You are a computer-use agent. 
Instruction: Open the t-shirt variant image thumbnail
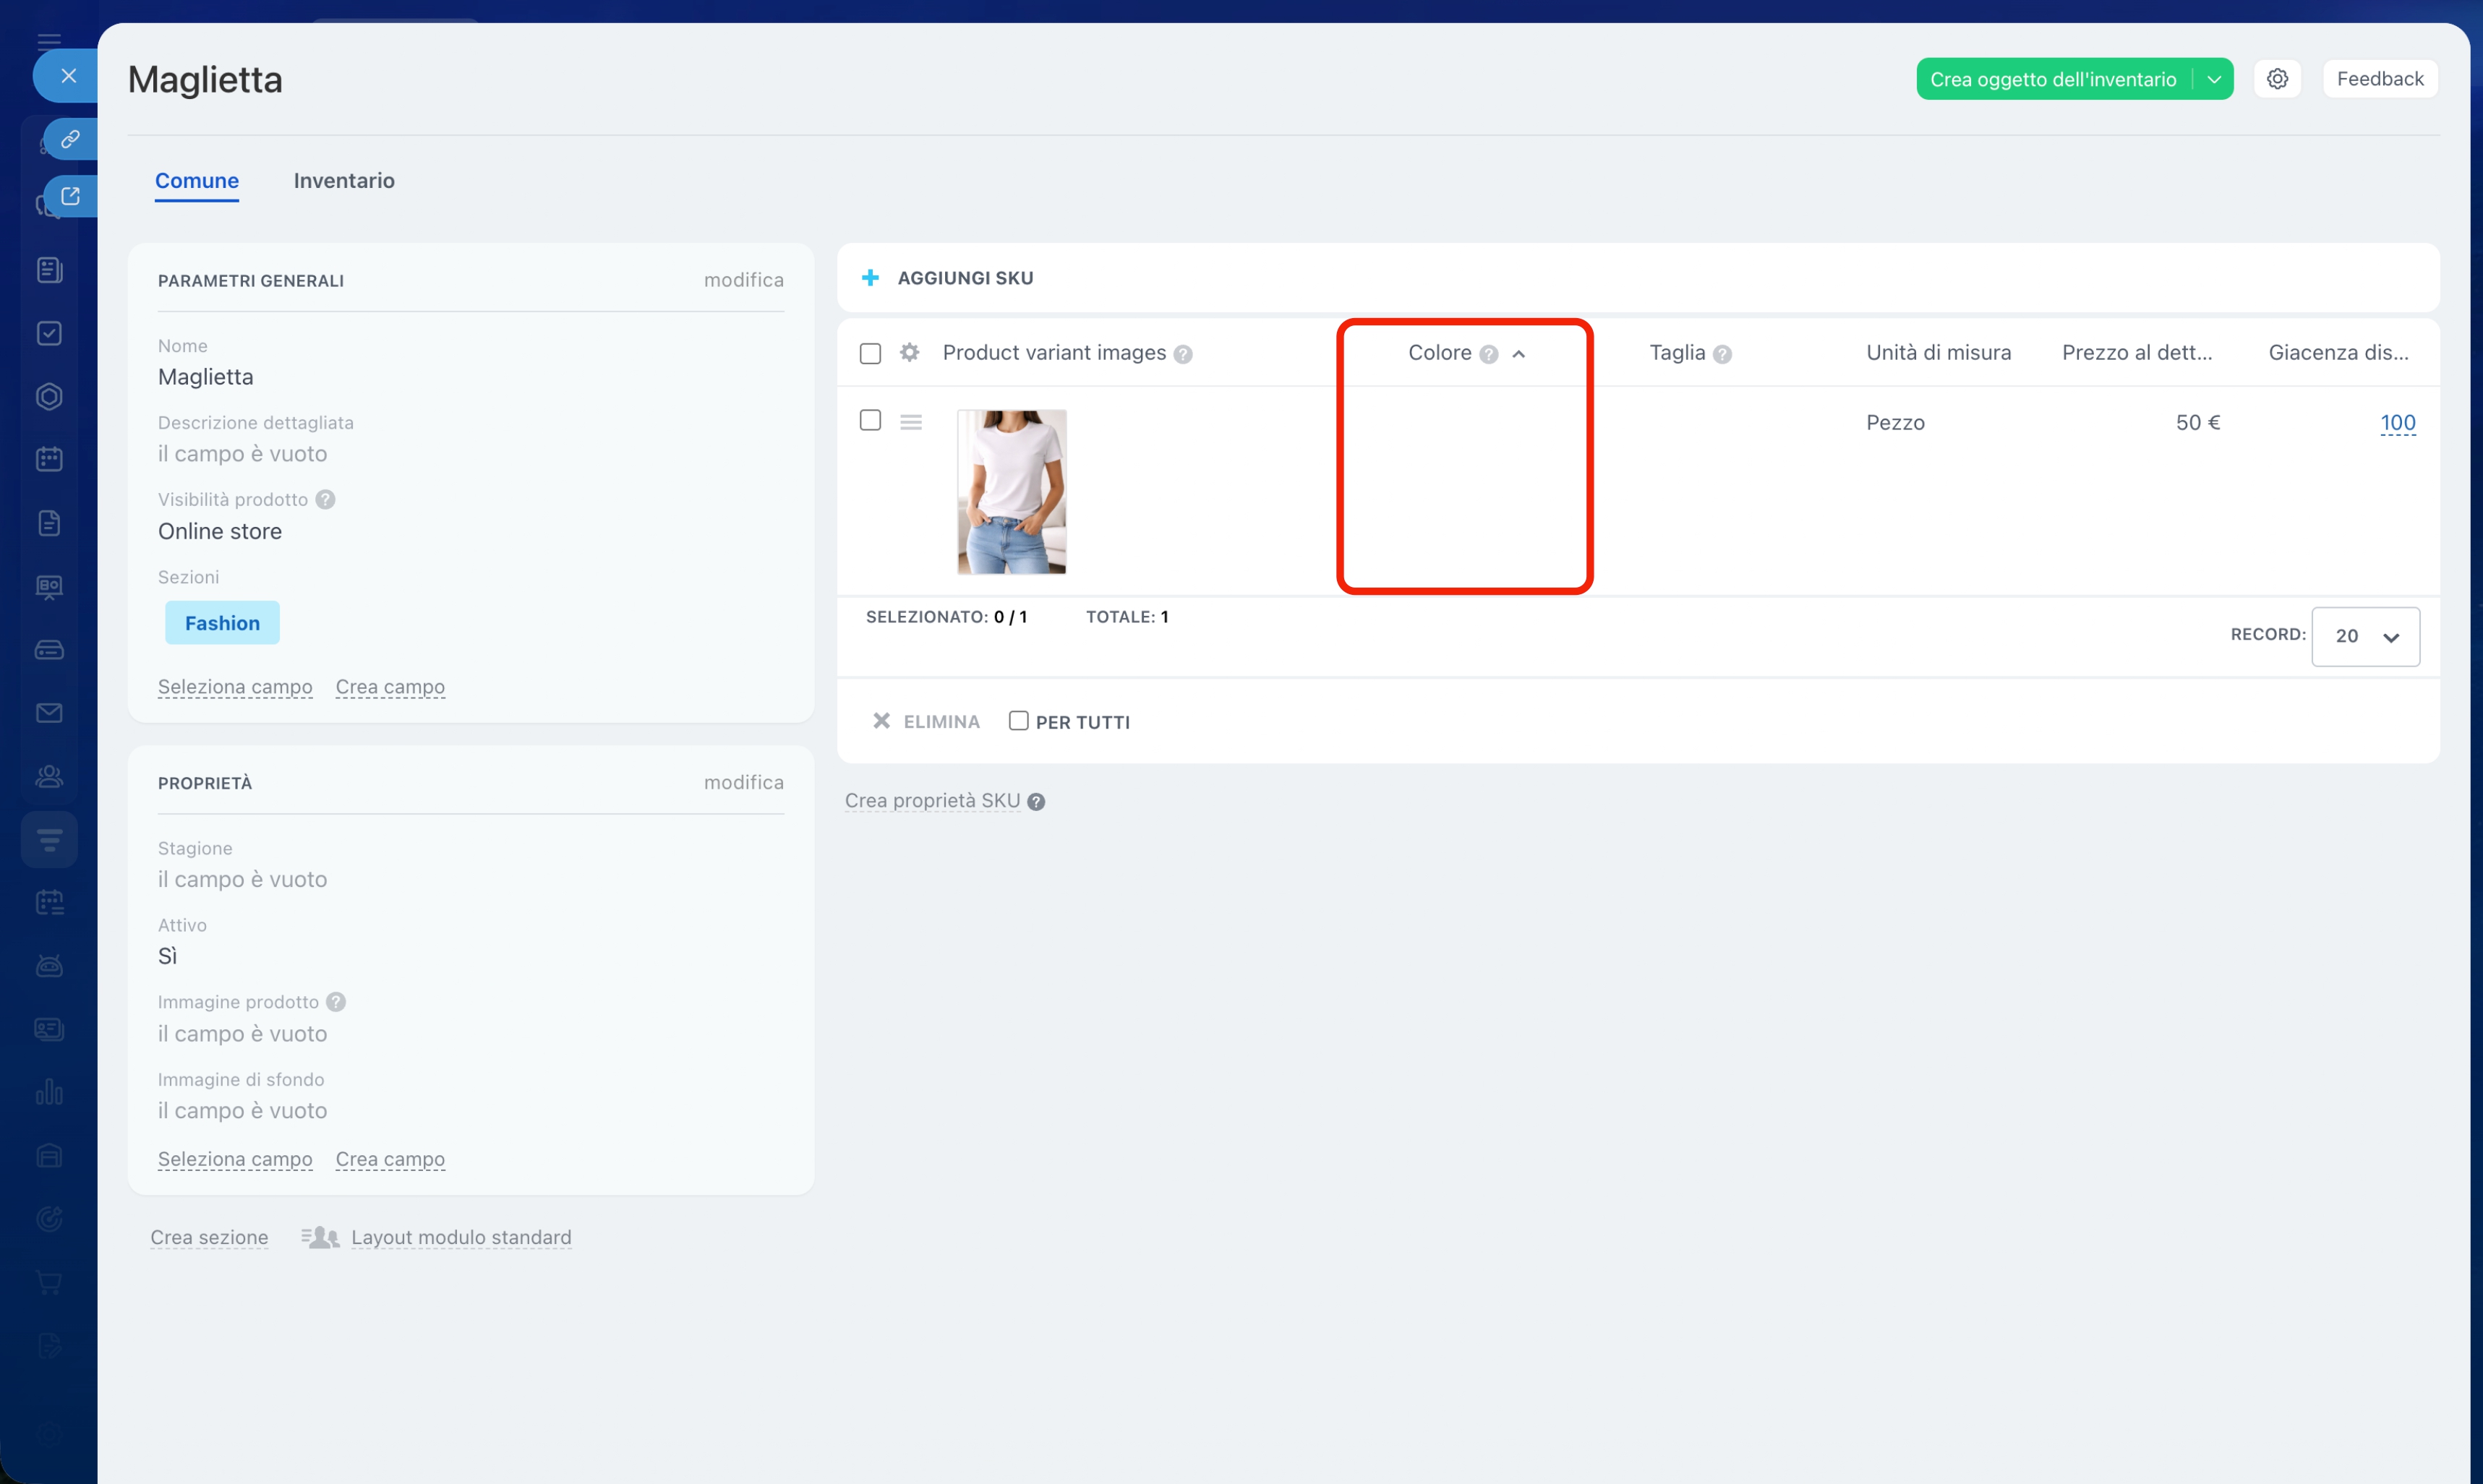(1011, 491)
